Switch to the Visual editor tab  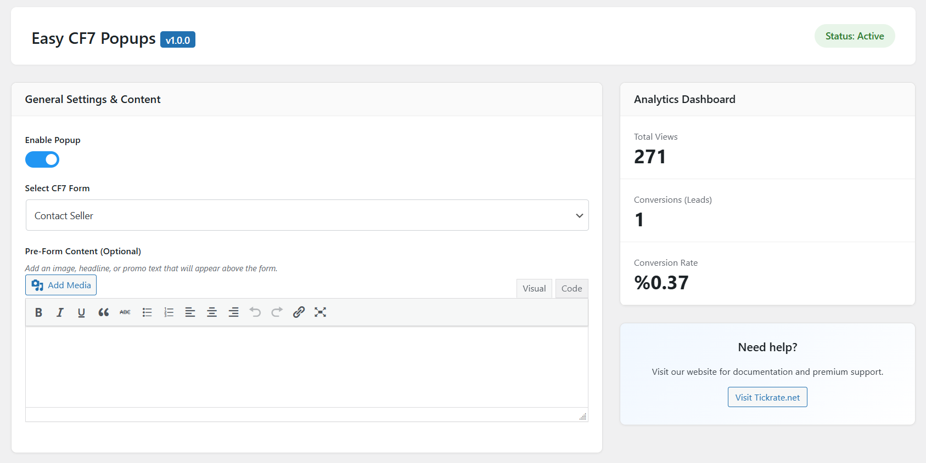coord(534,289)
